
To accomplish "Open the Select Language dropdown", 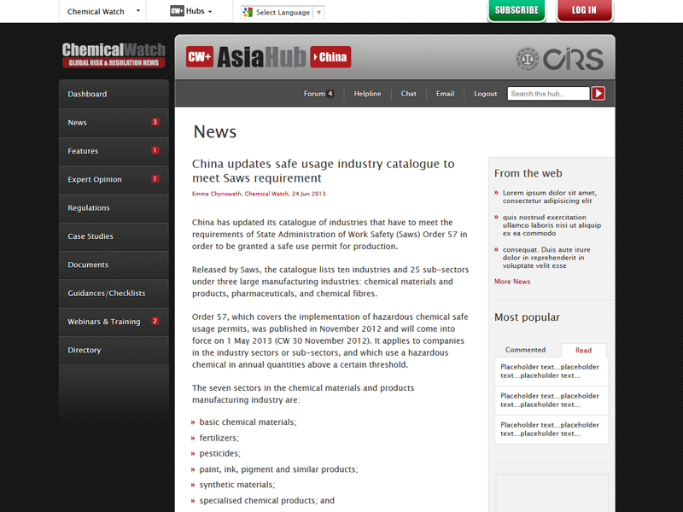I will click(x=282, y=13).
